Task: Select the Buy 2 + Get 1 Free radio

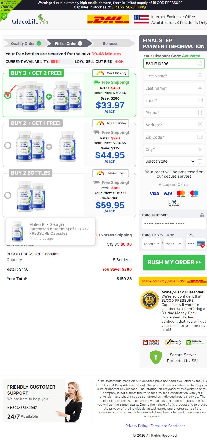Action: click(8, 145)
